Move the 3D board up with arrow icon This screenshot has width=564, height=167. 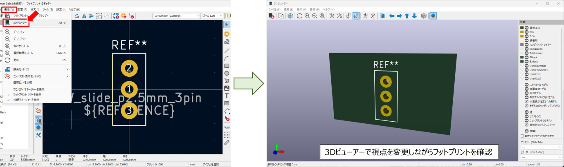(x=407, y=16)
